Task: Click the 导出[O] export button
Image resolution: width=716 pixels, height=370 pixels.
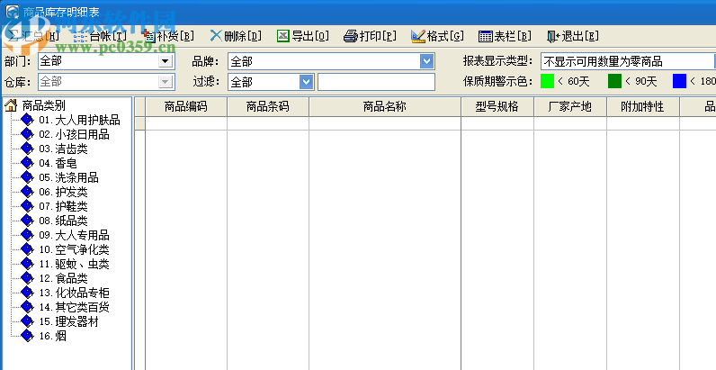Action: click(303, 36)
